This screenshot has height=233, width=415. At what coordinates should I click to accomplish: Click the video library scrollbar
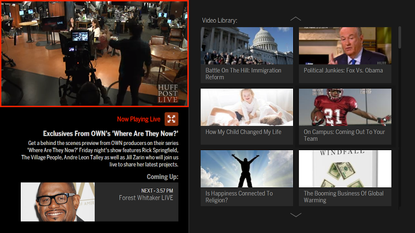click(x=399, y=37)
